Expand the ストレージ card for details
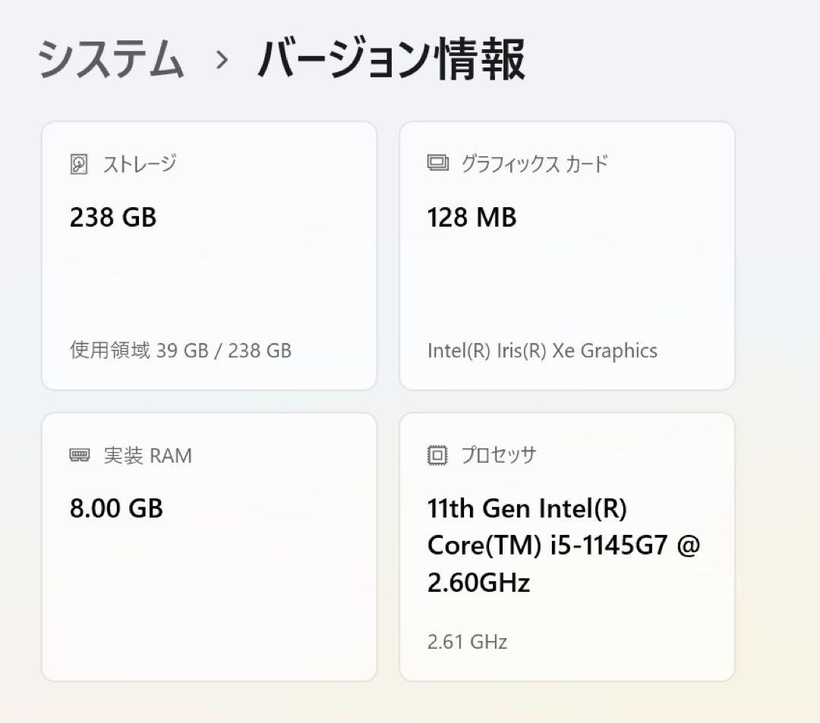This screenshot has width=820, height=723. pos(209,254)
